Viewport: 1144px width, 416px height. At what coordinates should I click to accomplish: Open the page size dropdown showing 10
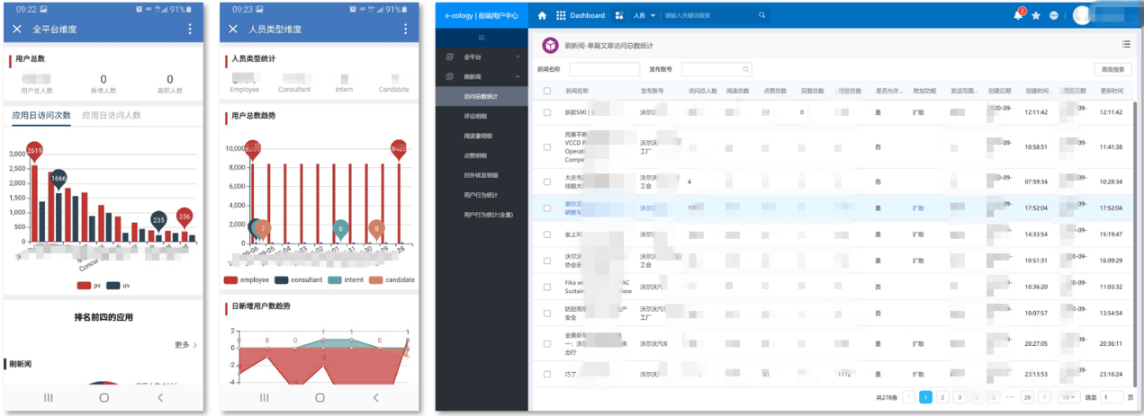[1067, 396]
